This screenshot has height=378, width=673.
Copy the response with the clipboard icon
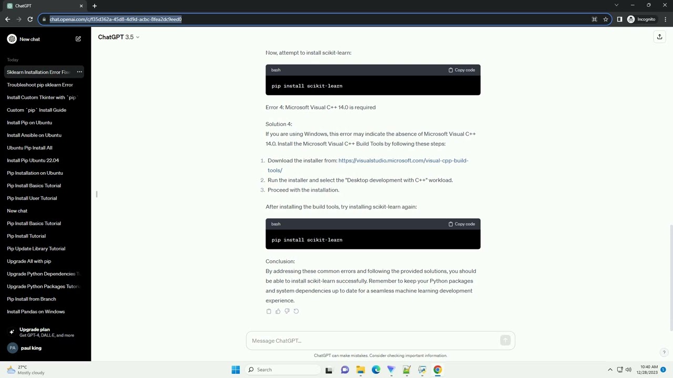pos(269,311)
